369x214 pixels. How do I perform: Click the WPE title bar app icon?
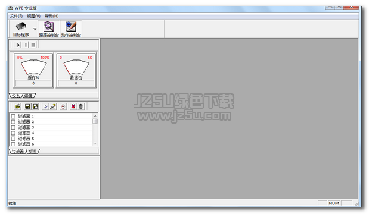pyautogui.click(x=10, y=8)
